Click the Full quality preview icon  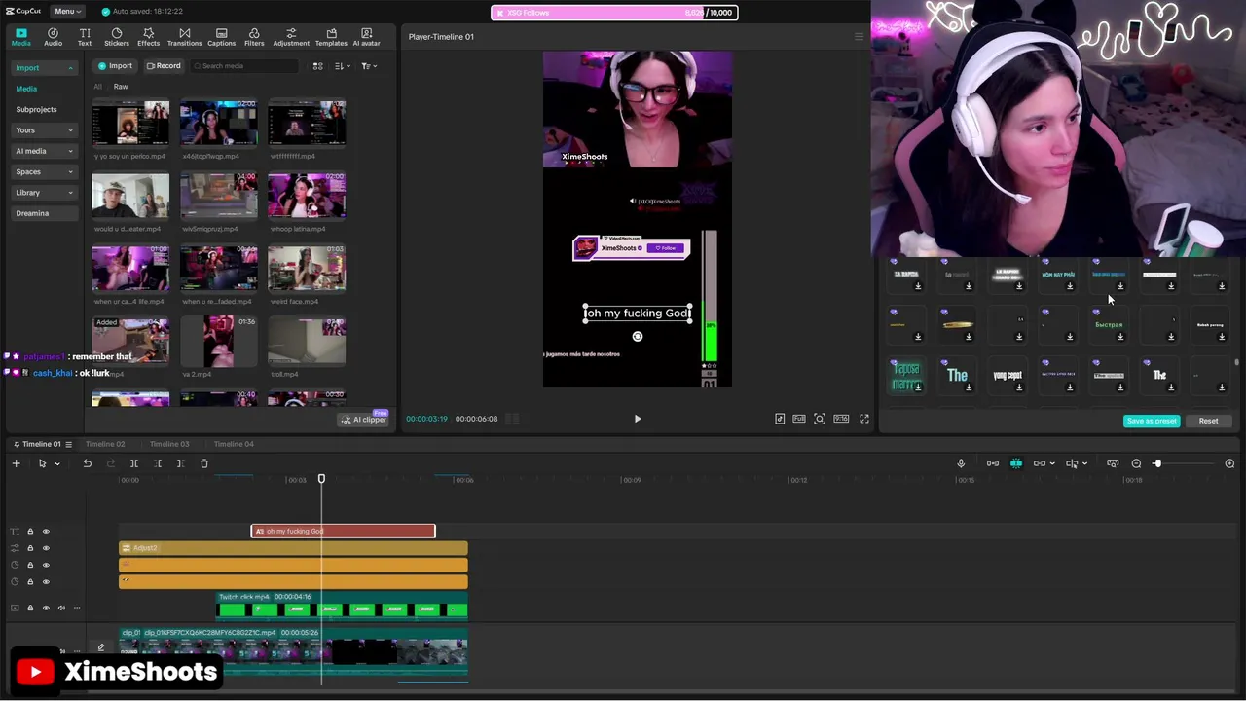(799, 419)
